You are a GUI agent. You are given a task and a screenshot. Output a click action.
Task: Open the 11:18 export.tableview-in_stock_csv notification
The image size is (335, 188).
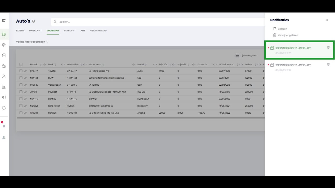point(293,65)
